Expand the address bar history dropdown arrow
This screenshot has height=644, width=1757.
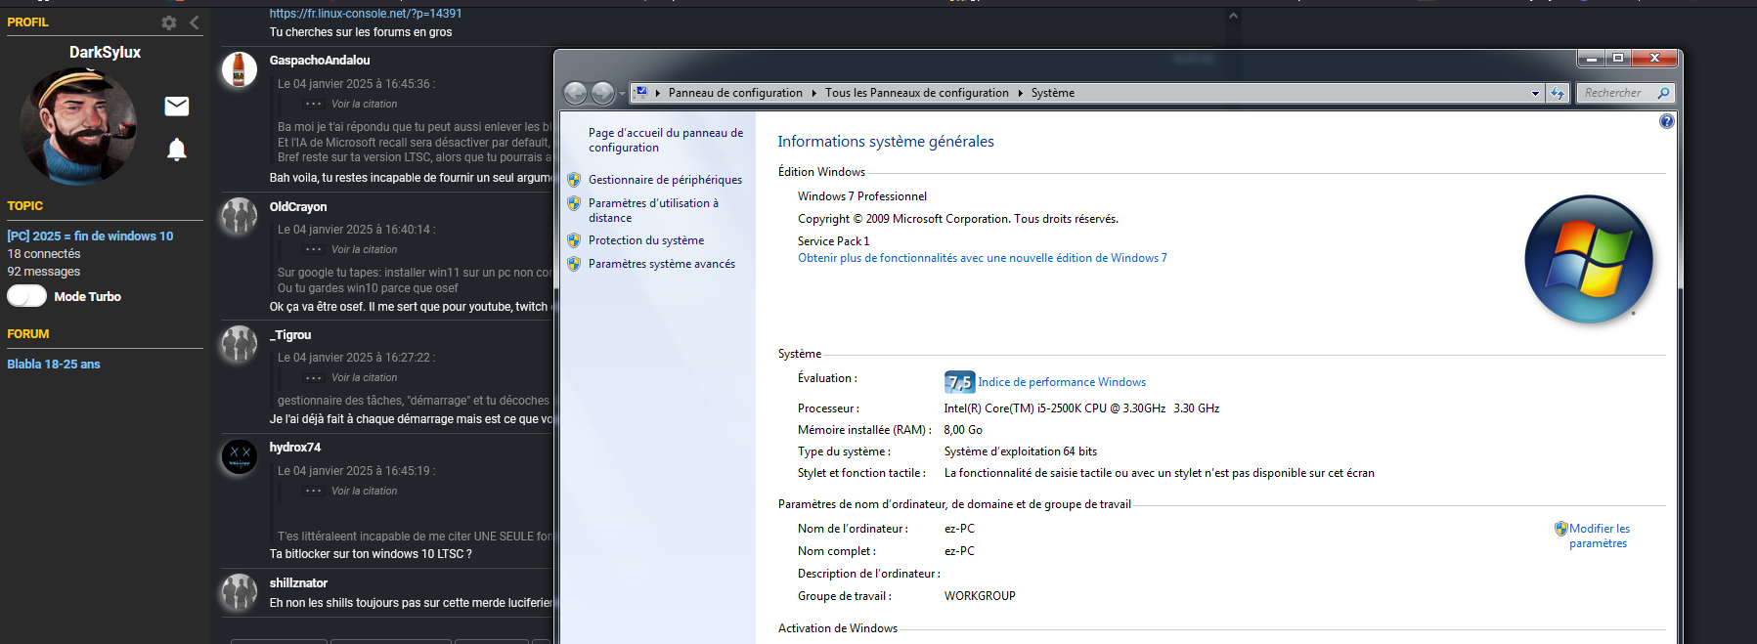pyautogui.click(x=1535, y=93)
